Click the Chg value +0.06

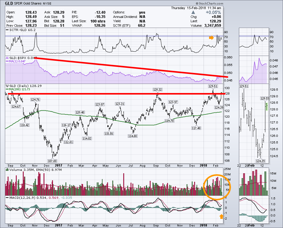pos(216,17)
